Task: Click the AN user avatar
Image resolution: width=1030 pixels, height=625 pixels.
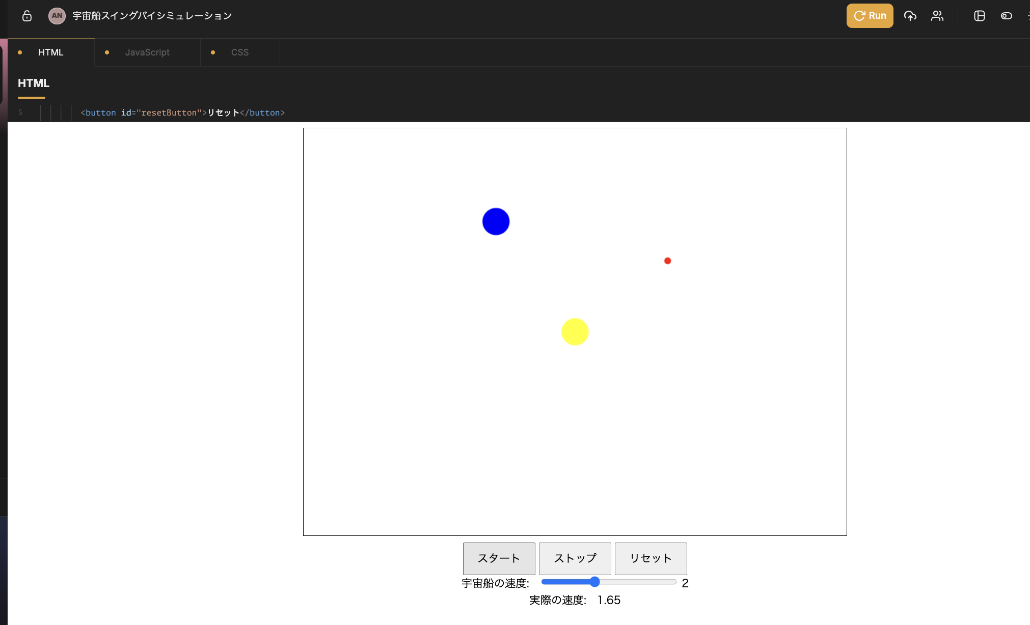Action: point(57,16)
